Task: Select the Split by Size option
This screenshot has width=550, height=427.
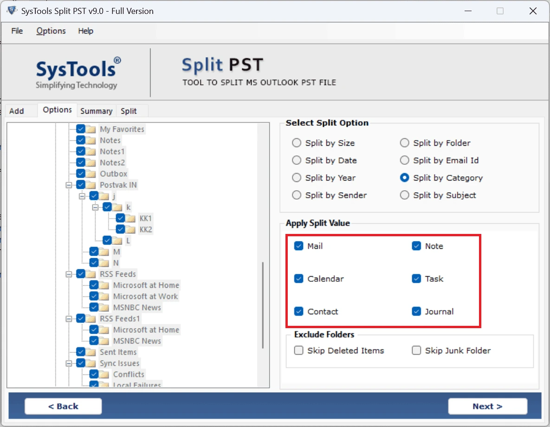Action: (297, 143)
